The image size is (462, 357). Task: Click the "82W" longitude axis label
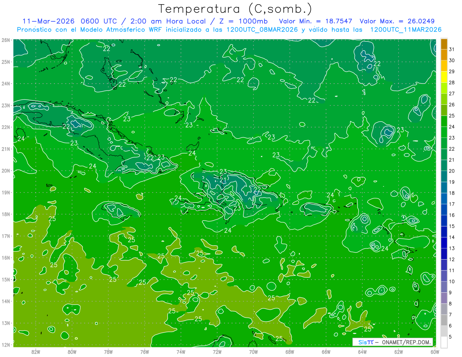coord(36,352)
